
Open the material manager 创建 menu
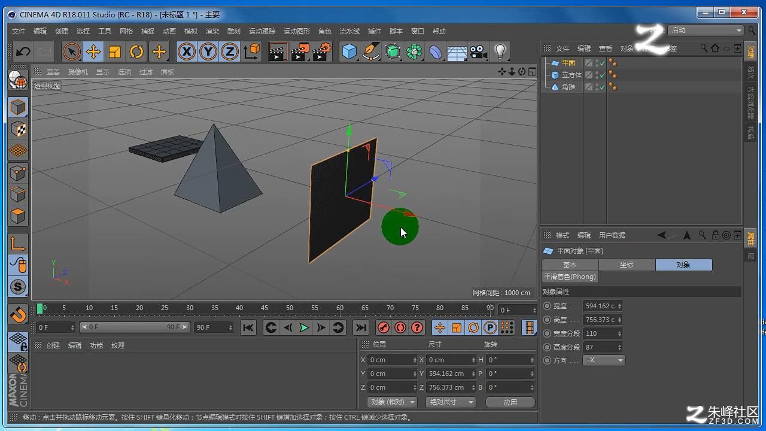53,345
